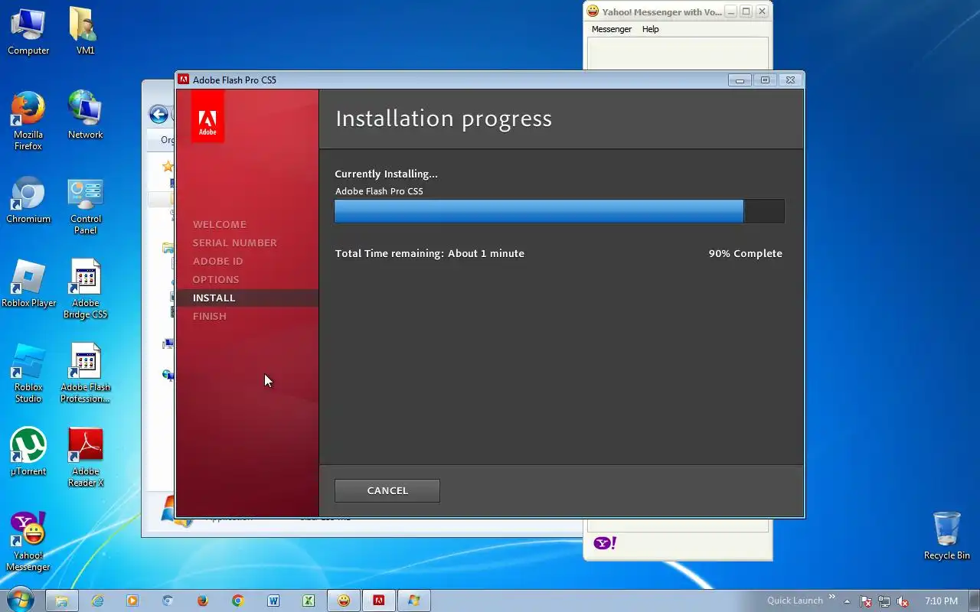
Task: Show hidden system tray icons
Action: tap(847, 601)
